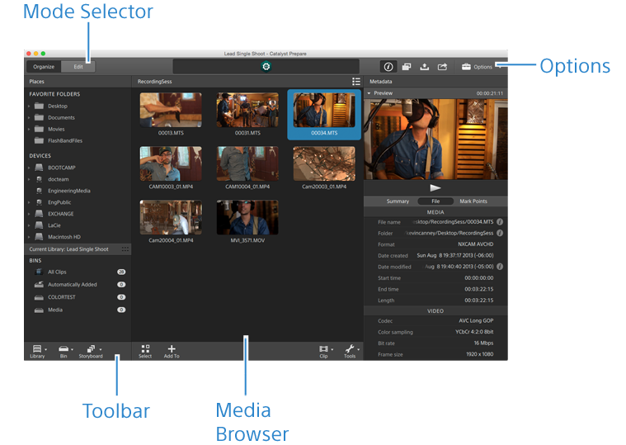Viewport: 626px width, 445px height.
Task: Open the Library dropdown menu
Action: [x=38, y=350]
